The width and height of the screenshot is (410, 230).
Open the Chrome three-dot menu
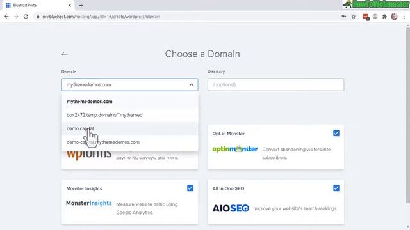click(x=404, y=17)
